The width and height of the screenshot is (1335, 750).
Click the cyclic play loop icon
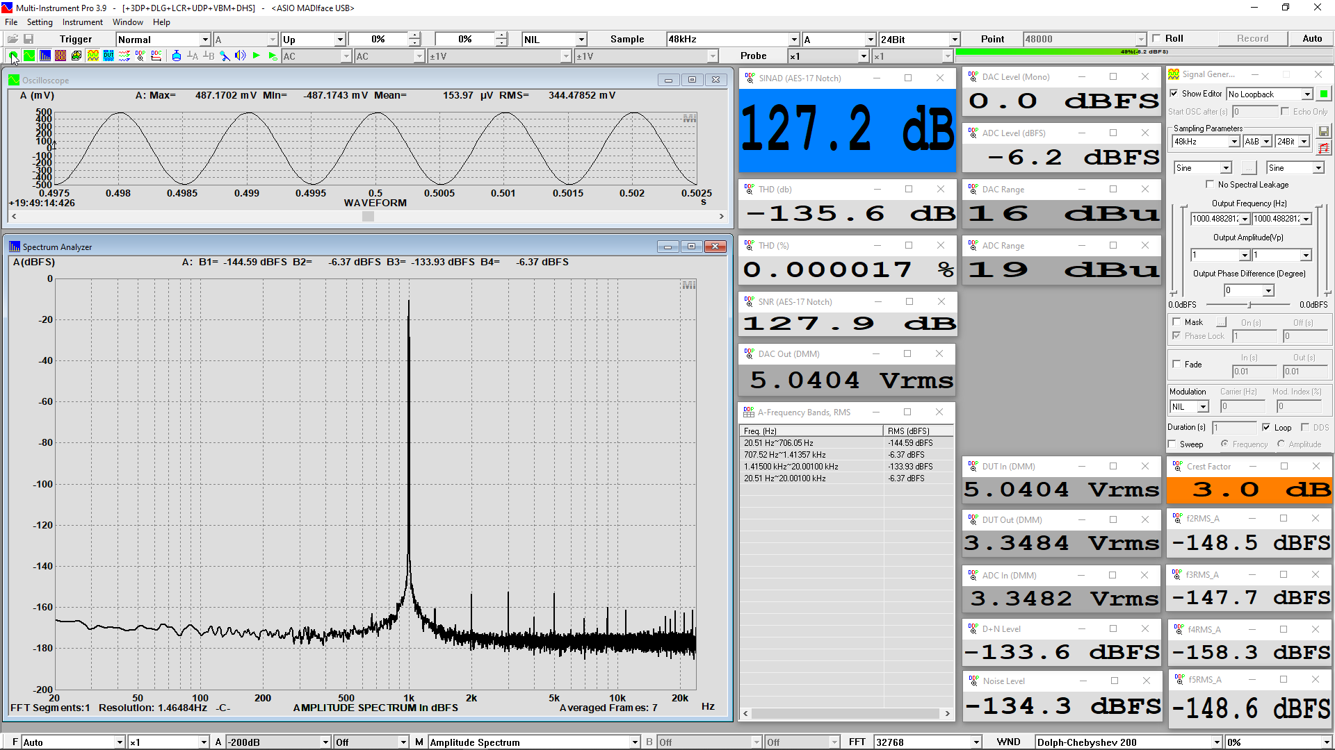[x=273, y=56]
